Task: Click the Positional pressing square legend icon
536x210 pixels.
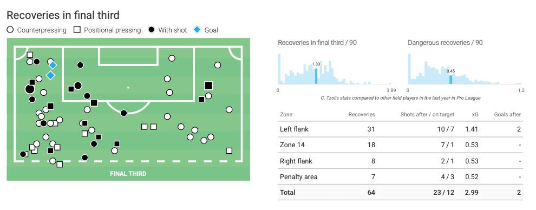Action: [x=77, y=30]
